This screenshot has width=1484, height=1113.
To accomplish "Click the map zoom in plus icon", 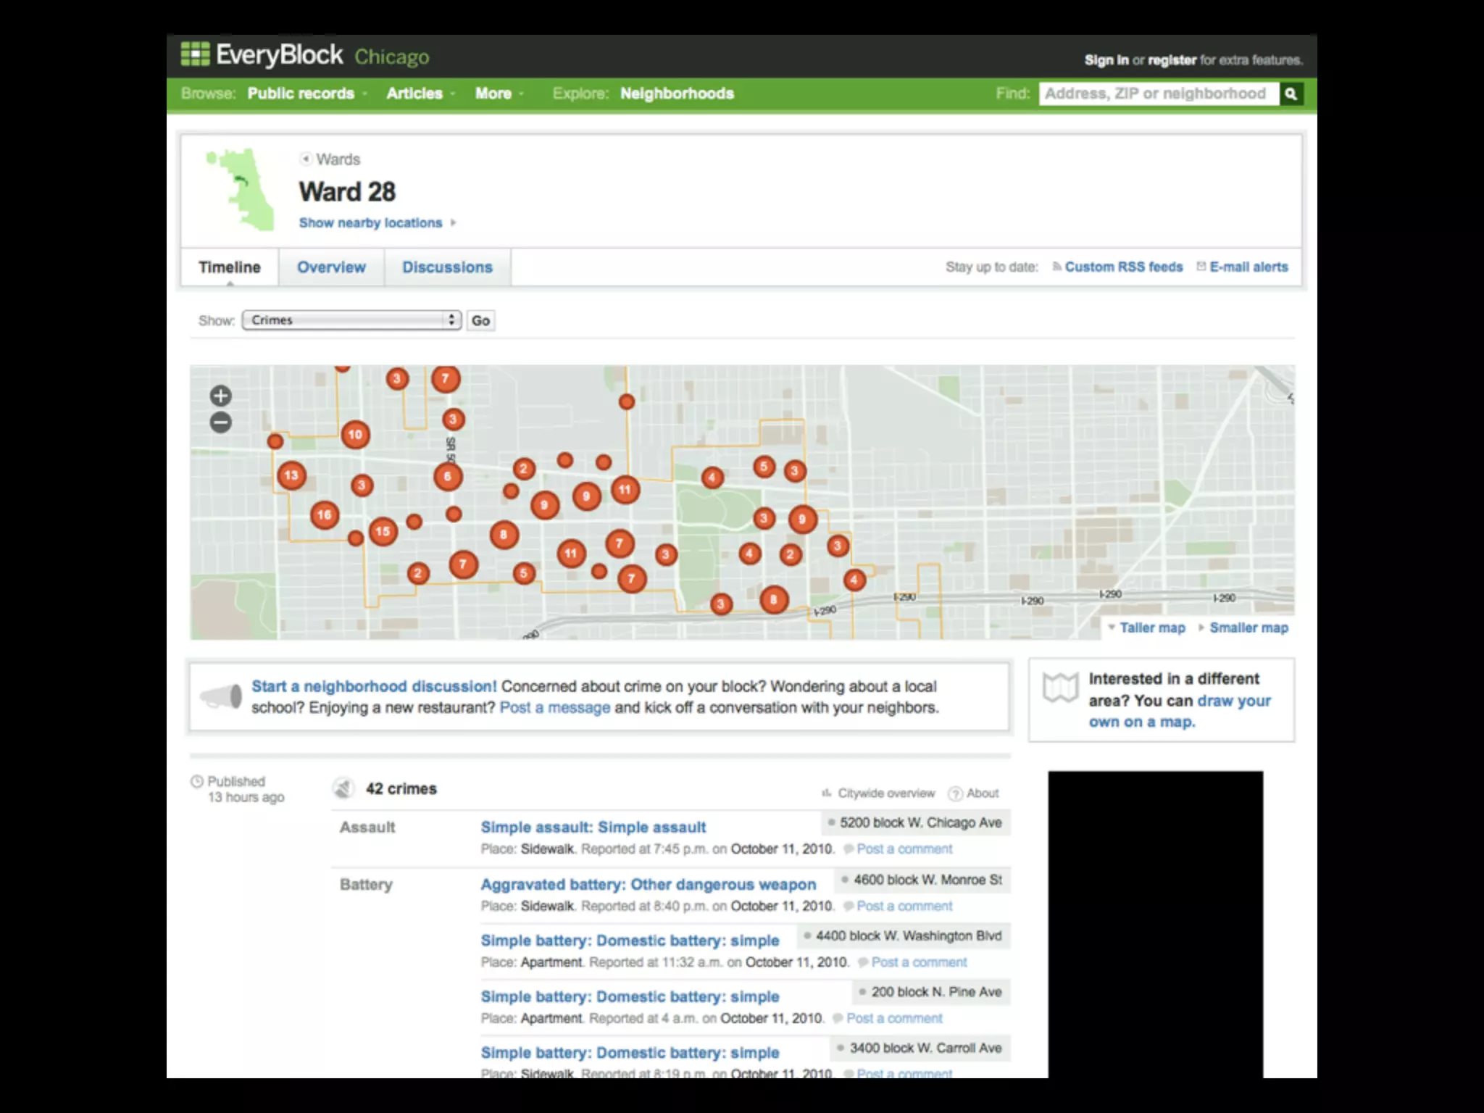I will click(x=221, y=396).
